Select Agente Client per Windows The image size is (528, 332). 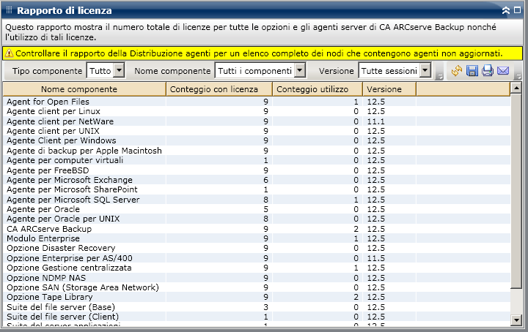257,140
